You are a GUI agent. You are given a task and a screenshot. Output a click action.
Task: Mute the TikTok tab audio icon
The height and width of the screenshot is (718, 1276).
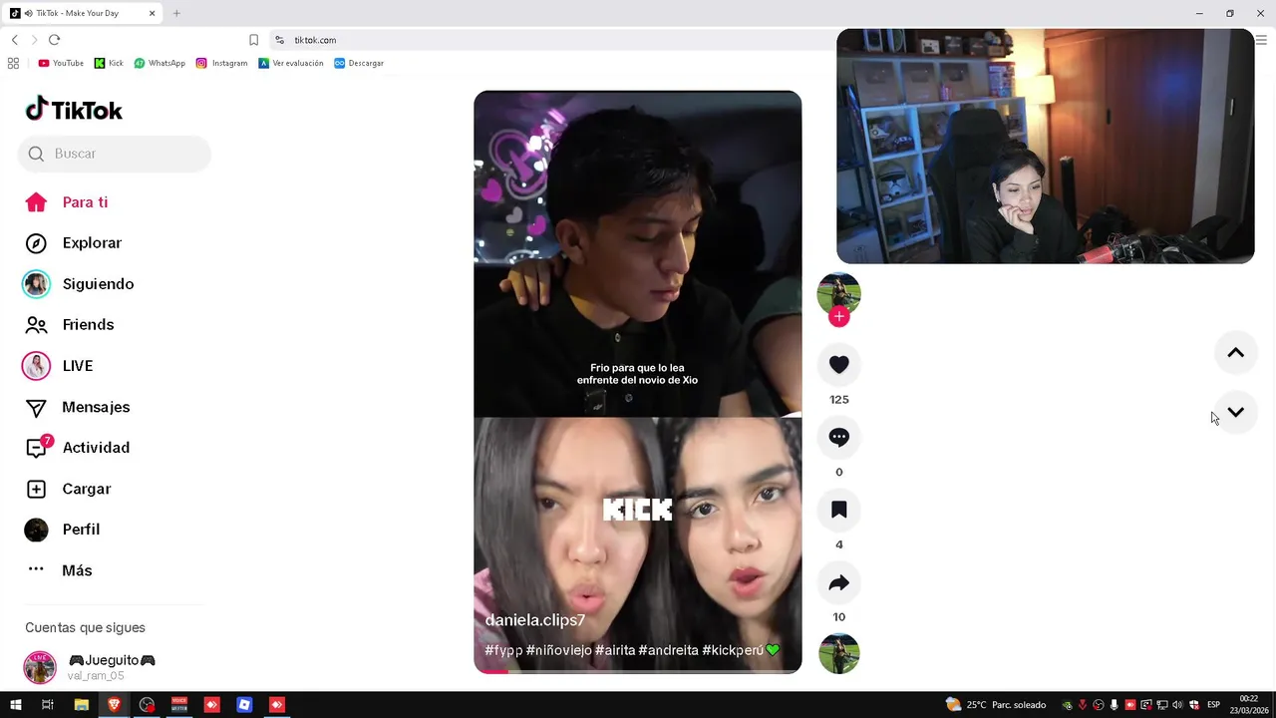27,13
